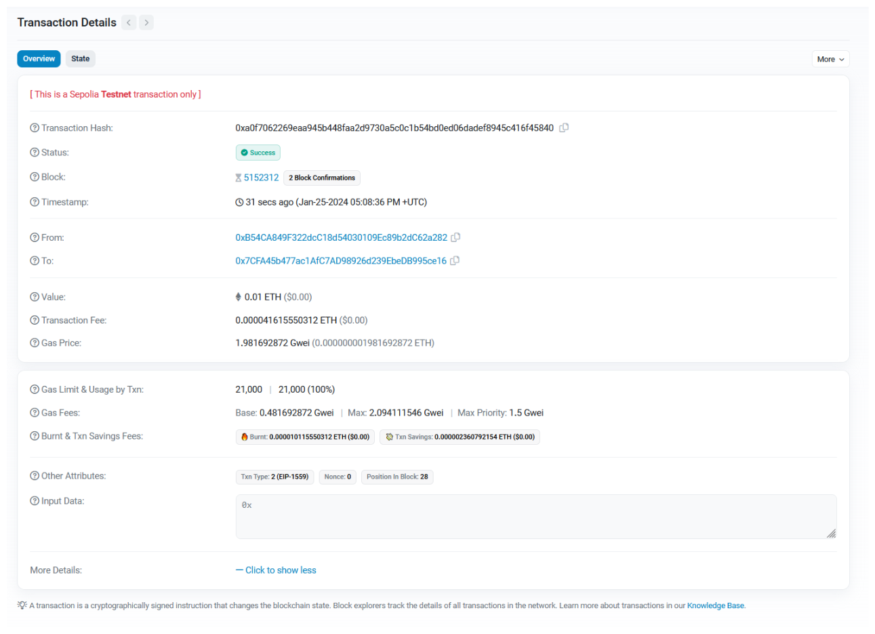Open the More dropdown menu
Screen dimensions: 875x634
coord(830,59)
